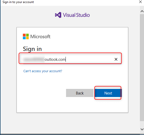Click the Visual Studio title text
Screen dimensions: 144x135
(76, 15)
